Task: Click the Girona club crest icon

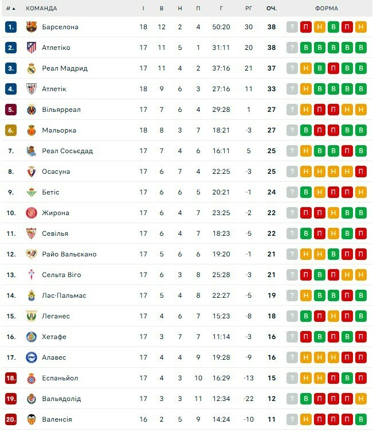Action: click(x=32, y=213)
